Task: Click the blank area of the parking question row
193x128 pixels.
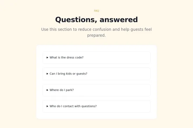Action: click(112, 90)
